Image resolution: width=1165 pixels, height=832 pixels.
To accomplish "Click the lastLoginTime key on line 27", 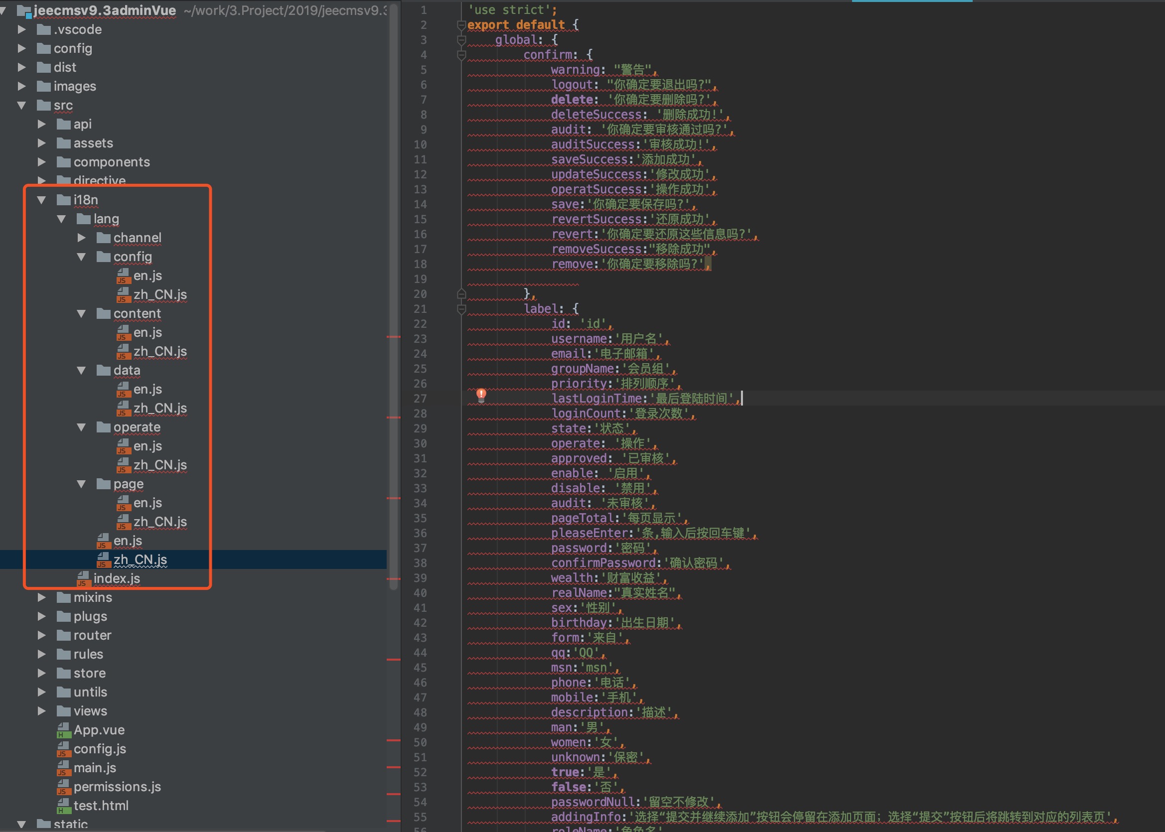I will [x=596, y=399].
